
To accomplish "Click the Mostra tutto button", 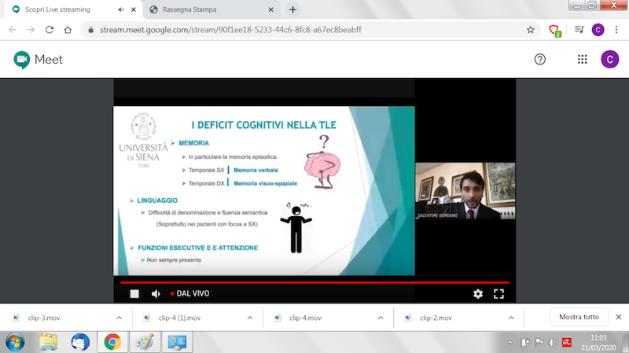I will (x=579, y=318).
